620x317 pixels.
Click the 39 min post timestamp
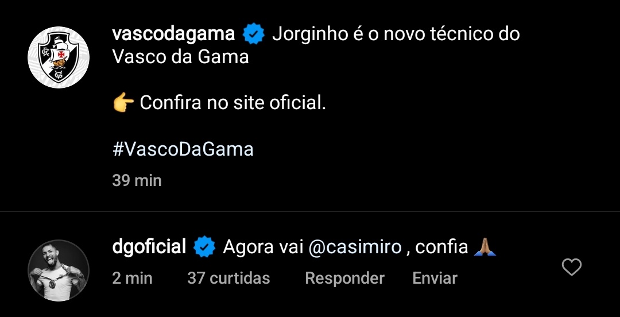[x=137, y=180]
